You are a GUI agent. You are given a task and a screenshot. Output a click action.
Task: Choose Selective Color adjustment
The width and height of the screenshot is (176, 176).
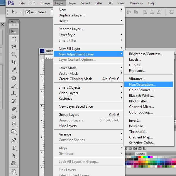142,143
